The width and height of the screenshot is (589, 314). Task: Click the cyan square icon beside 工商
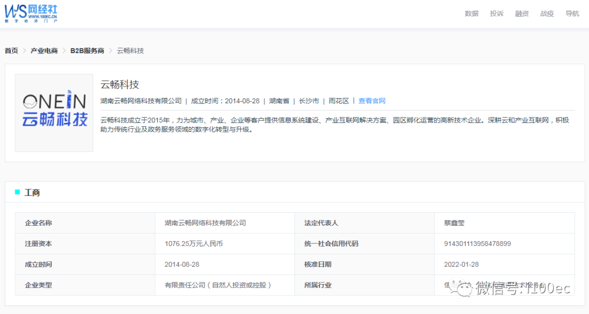point(17,192)
